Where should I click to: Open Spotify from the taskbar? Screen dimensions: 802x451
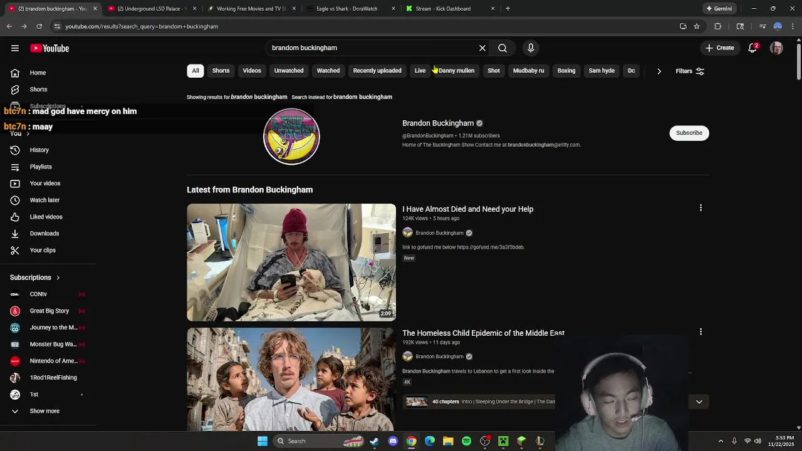[x=466, y=441]
